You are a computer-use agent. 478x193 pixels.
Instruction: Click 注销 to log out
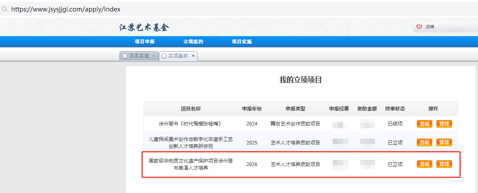(x=430, y=27)
